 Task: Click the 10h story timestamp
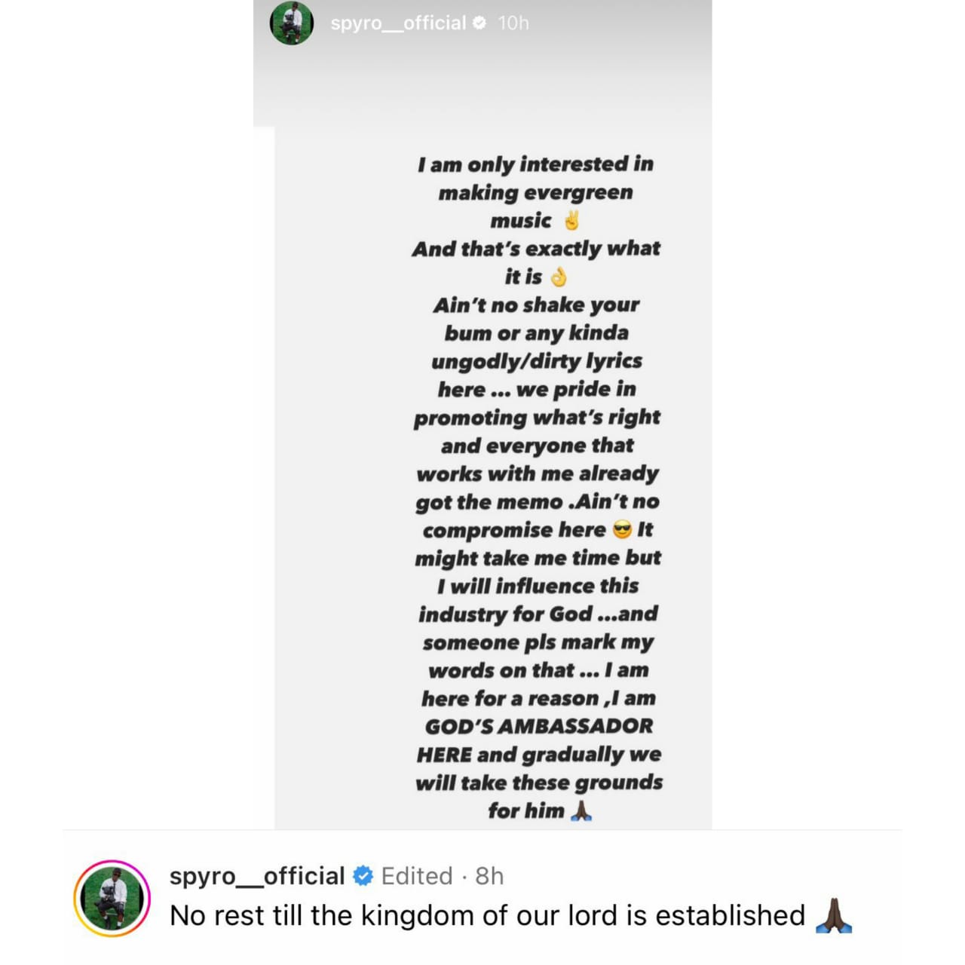pyautogui.click(x=513, y=23)
